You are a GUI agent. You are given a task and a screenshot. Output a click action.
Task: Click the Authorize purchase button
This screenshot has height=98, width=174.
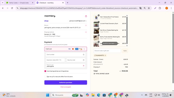(x=66, y=82)
